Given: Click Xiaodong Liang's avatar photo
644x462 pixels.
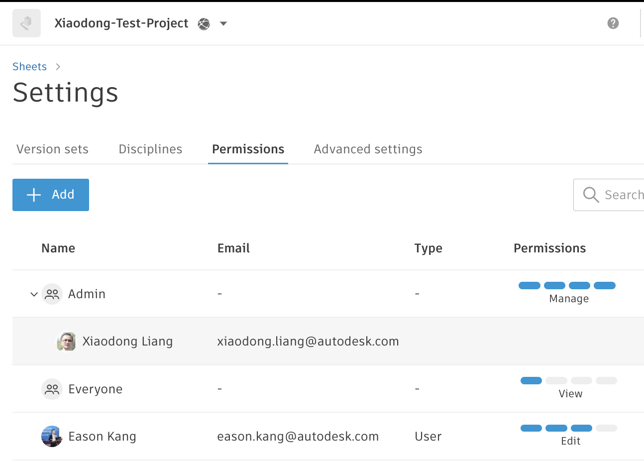Looking at the screenshot, I should (x=66, y=342).
